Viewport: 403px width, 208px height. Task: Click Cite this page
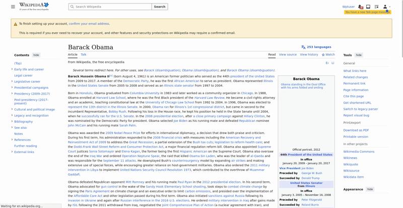point(354,96)
